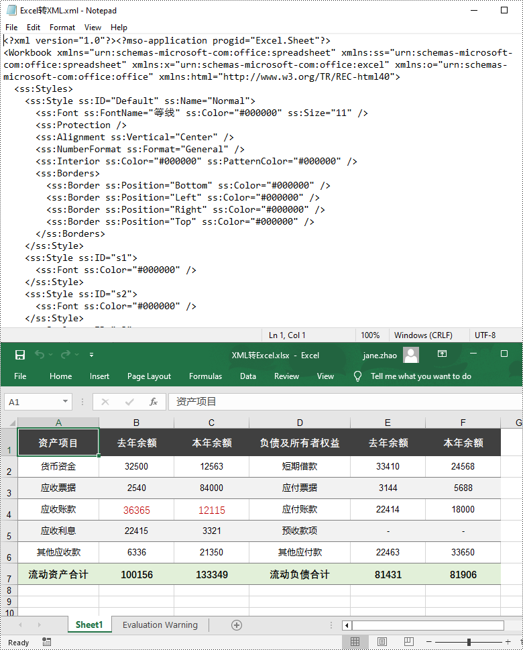523x650 pixels.
Task: Open the Undo history dropdown arrow
Action: [51, 355]
